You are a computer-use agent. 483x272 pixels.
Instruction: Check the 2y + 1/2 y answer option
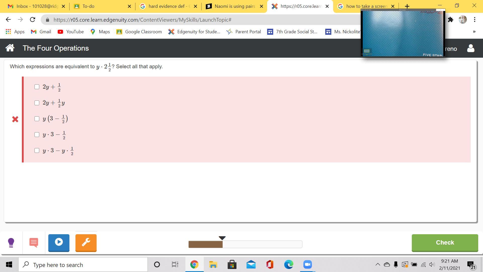click(37, 103)
